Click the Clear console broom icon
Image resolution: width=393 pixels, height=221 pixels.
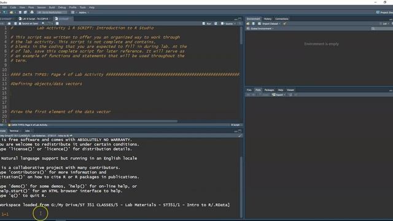pos(240,136)
